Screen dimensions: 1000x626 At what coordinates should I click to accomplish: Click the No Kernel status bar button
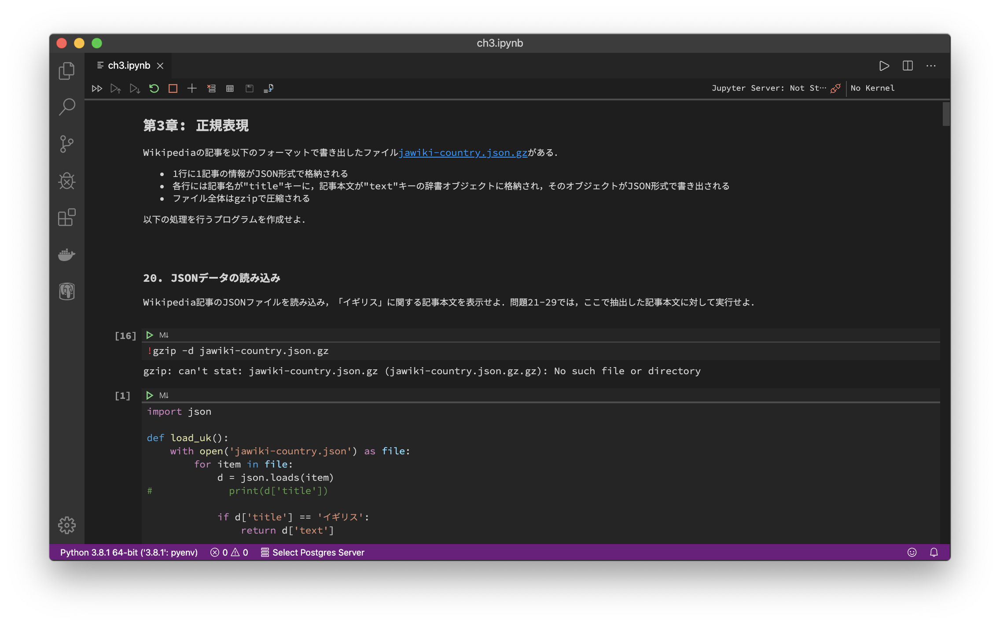(x=872, y=87)
